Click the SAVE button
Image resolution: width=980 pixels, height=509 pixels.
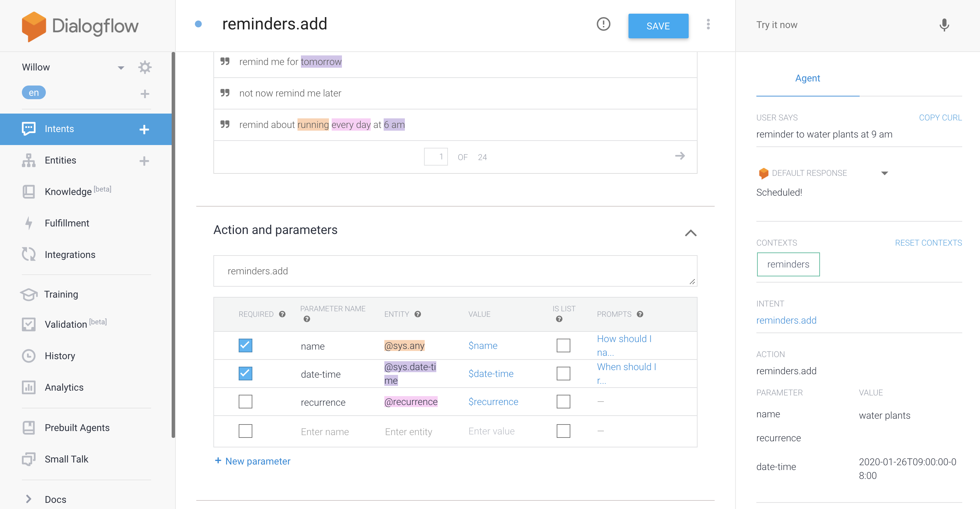pos(658,26)
